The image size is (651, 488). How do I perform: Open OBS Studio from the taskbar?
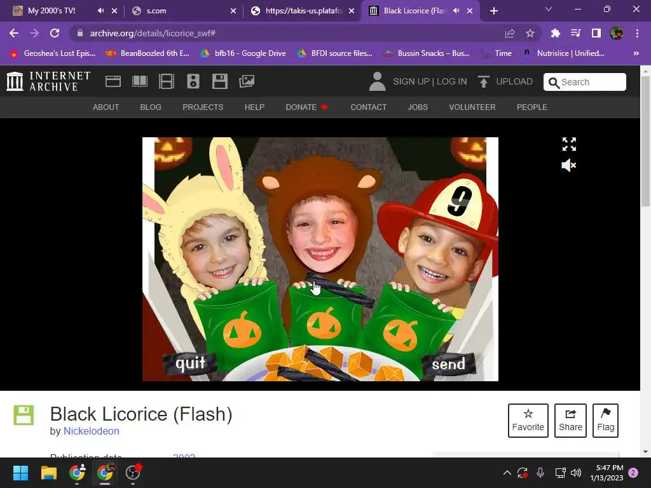click(133, 473)
